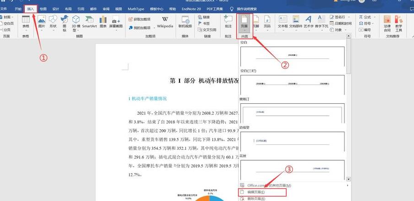
Task: Open the 审阅 (Review) tab
Action: pos(106,9)
